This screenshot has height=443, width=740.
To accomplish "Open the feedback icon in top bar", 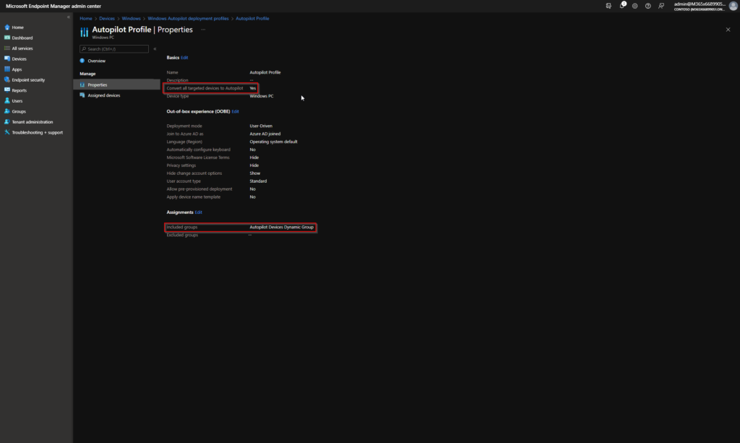I will [661, 6].
